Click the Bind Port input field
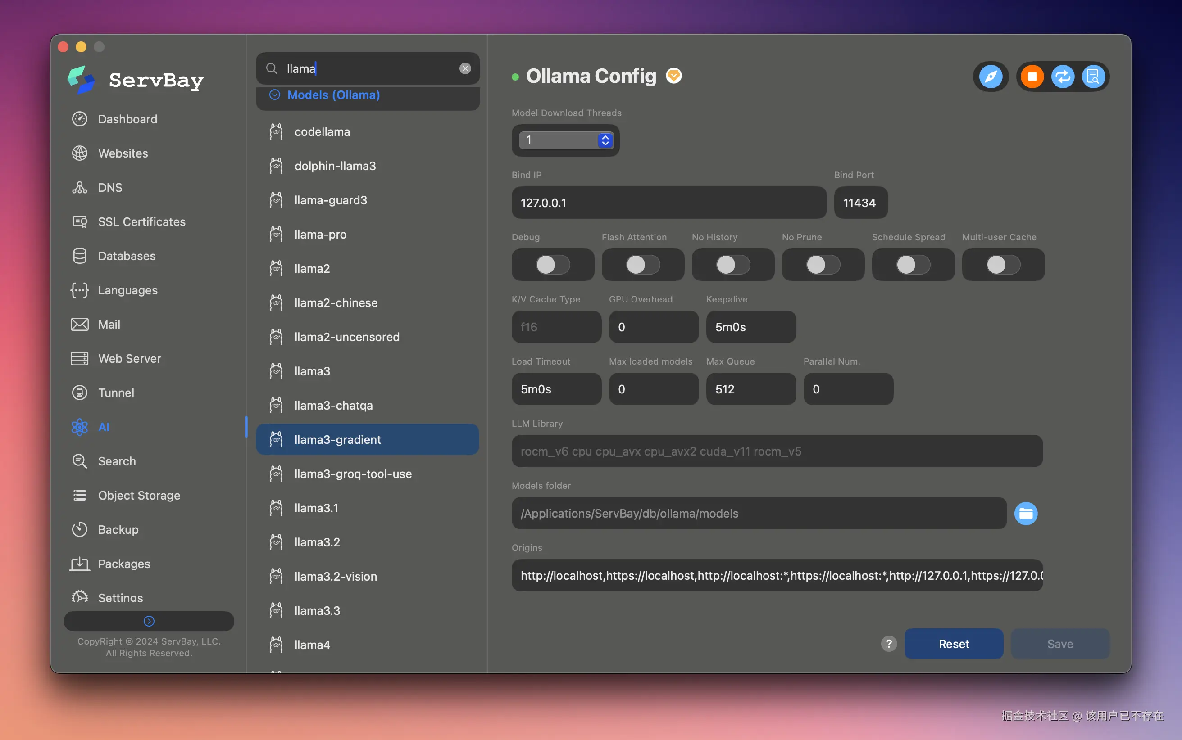Viewport: 1182px width, 740px height. click(x=860, y=203)
